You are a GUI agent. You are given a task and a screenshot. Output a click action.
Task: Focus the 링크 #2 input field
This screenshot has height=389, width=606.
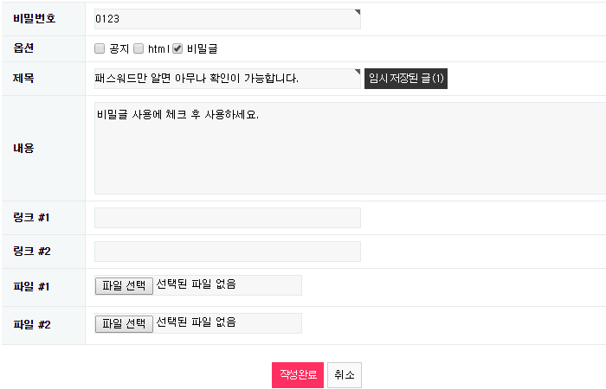[x=227, y=252]
